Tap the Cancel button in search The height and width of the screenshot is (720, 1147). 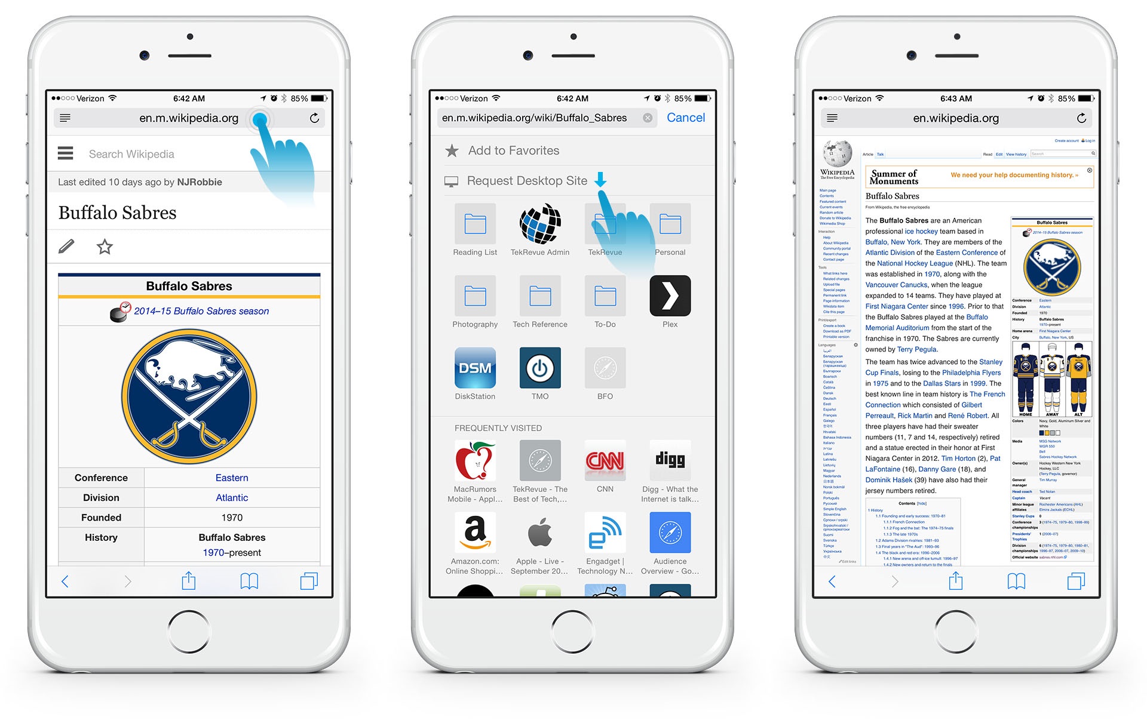pyautogui.click(x=687, y=116)
